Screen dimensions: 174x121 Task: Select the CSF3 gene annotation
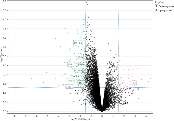click(69, 87)
